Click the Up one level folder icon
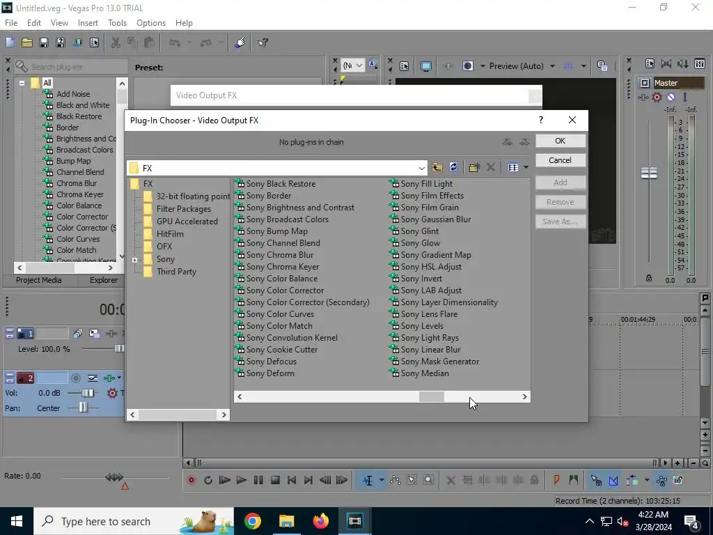713x535 pixels. (x=437, y=167)
